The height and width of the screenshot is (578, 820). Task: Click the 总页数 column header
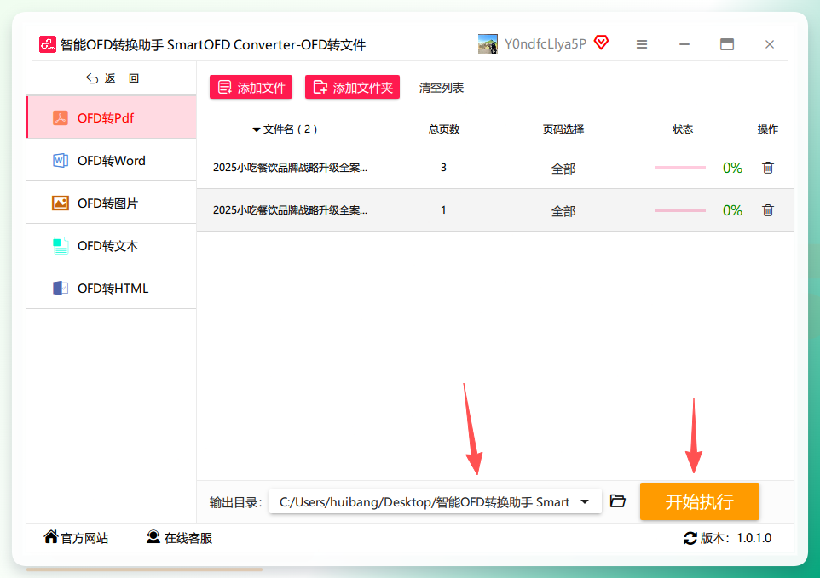[x=444, y=129]
